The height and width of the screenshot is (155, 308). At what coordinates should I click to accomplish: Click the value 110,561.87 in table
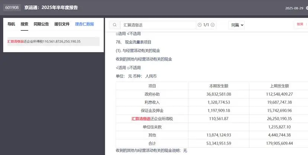pos(218,119)
